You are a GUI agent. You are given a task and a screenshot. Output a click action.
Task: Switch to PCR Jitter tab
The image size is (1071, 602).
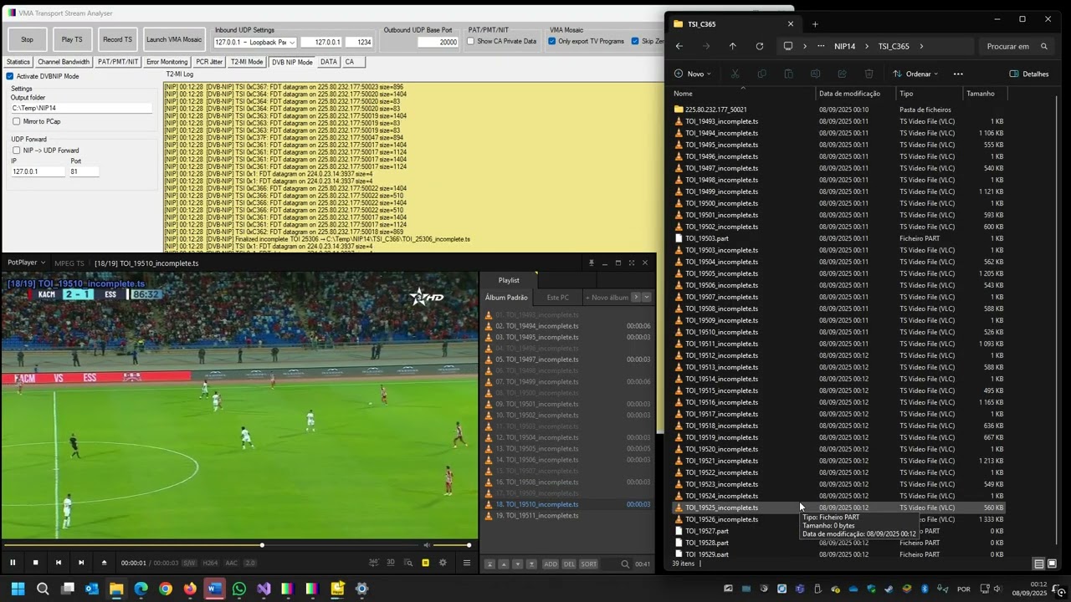[x=209, y=62]
